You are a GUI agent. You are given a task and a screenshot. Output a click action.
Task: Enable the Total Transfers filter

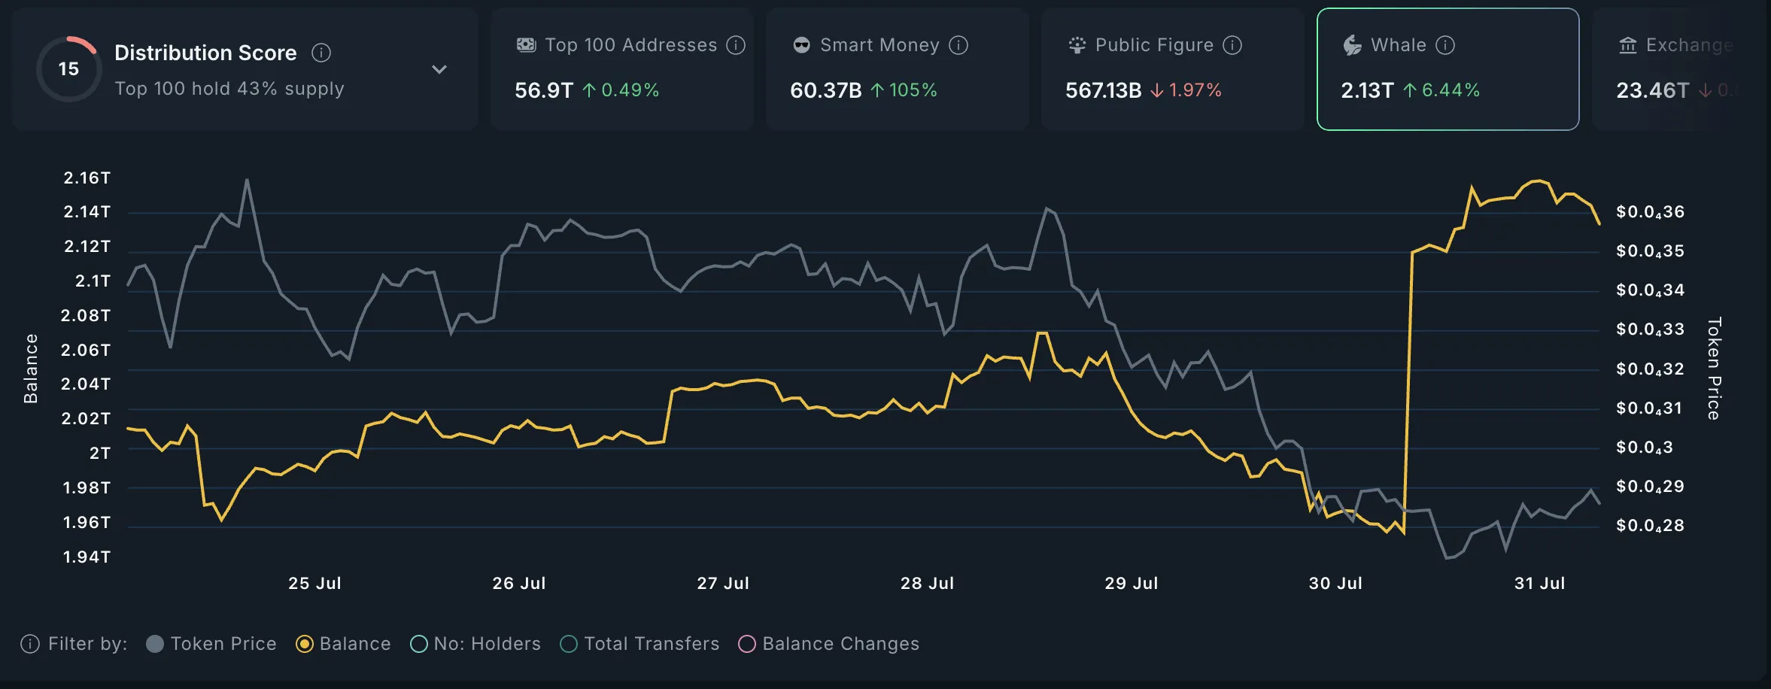pos(570,644)
